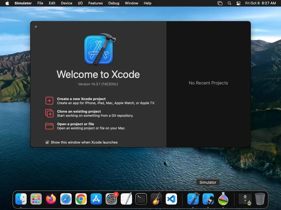Click the date and time in menu bar

[x=260, y=3]
